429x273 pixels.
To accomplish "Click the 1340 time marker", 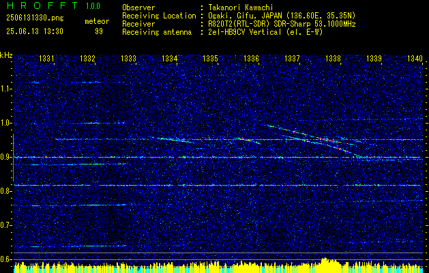I will (415, 58).
